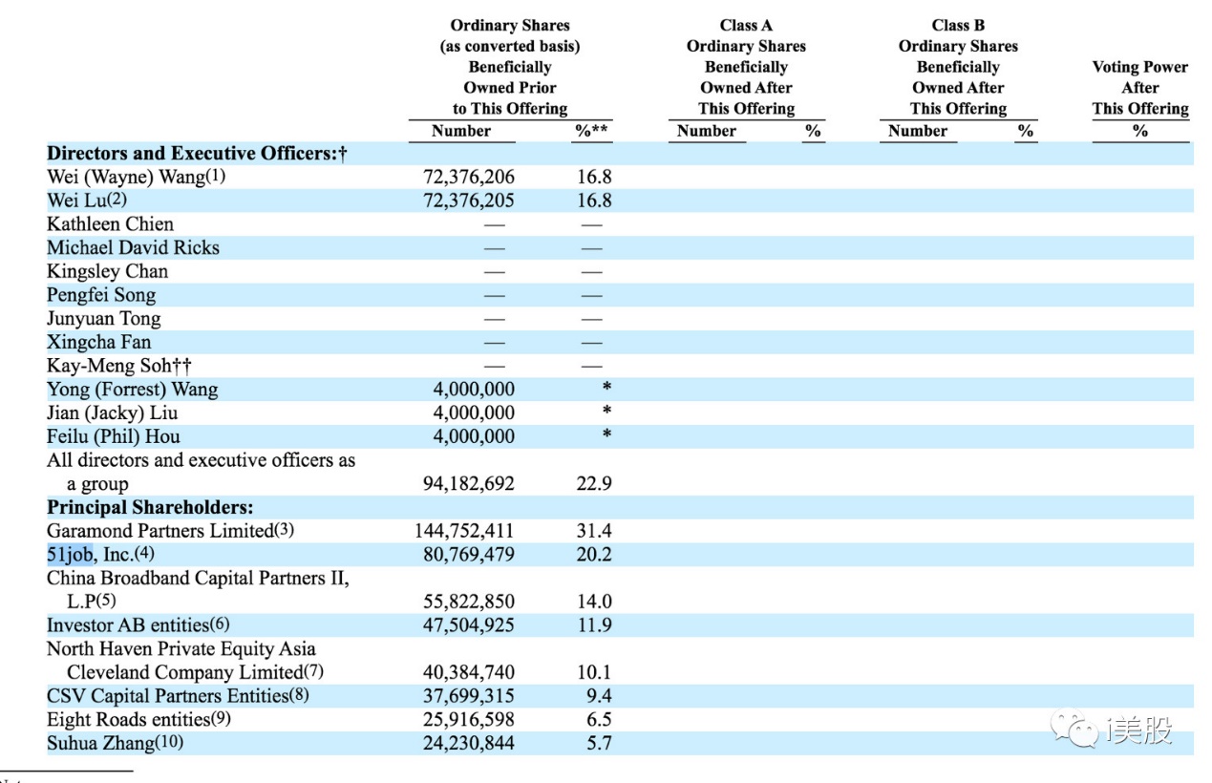Select 'Investor AB entities(6)' row label
The width and height of the screenshot is (1212, 783).
138,625
